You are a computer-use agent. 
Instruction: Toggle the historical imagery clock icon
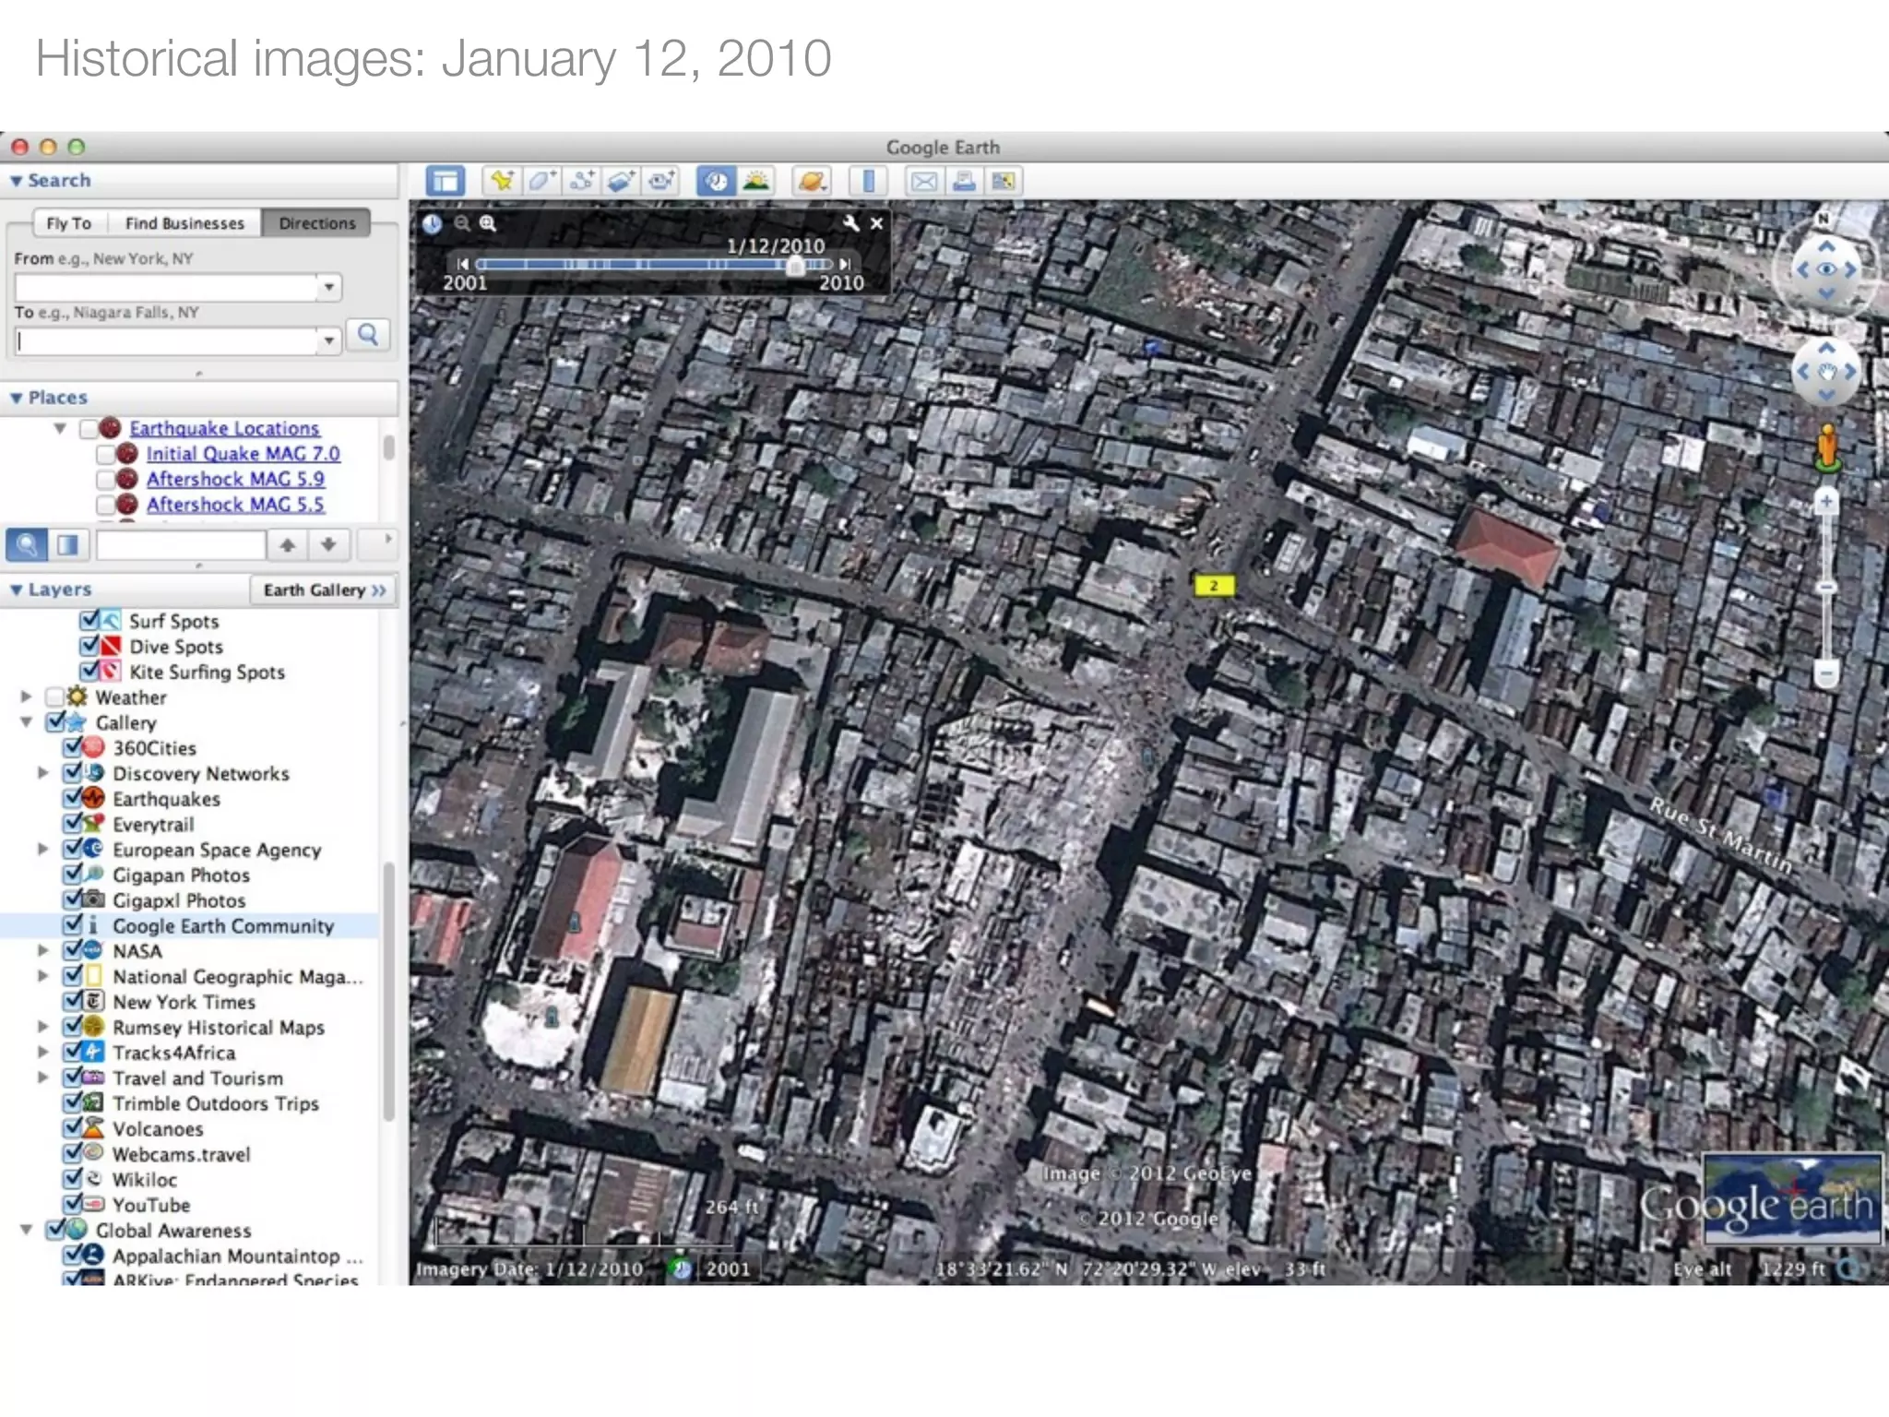(716, 181)
